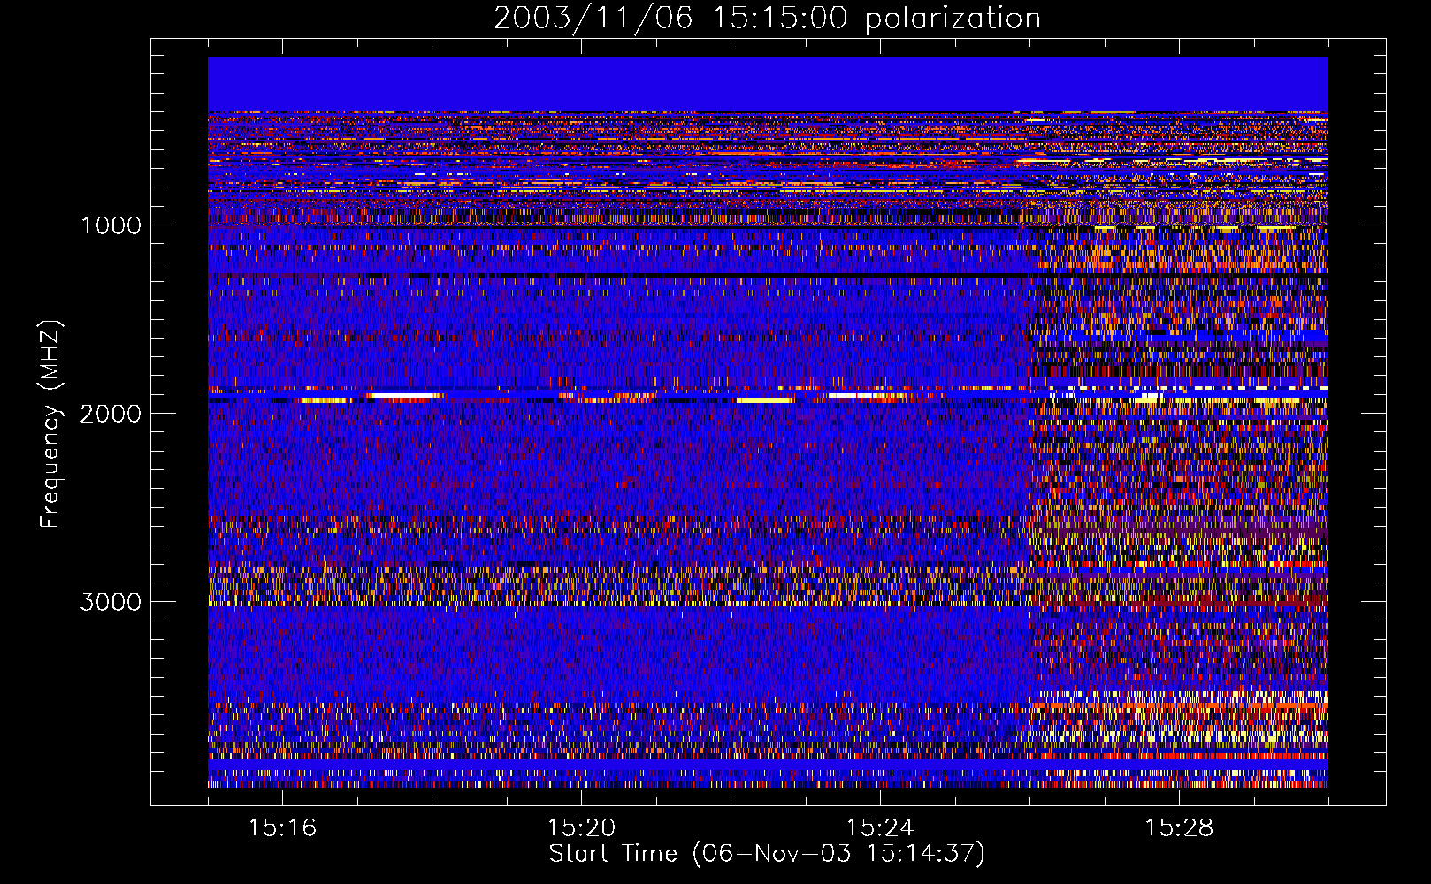Click the '3000' frequency axis label
The height and width of the screenshot is (884, 1431).
(x=111, y=602)
